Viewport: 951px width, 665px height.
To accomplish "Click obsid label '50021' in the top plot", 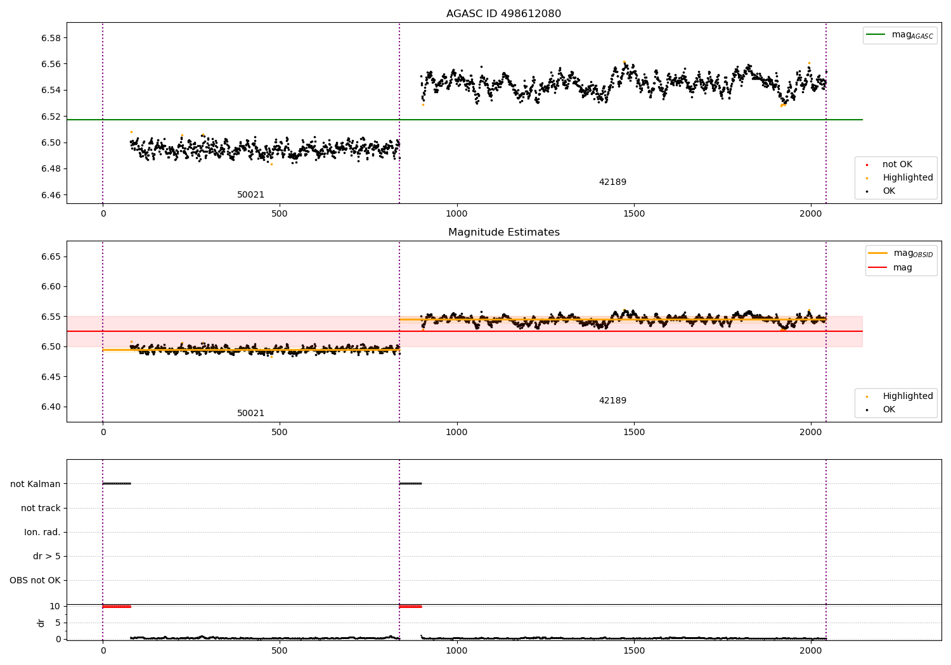I will (250, 195).
